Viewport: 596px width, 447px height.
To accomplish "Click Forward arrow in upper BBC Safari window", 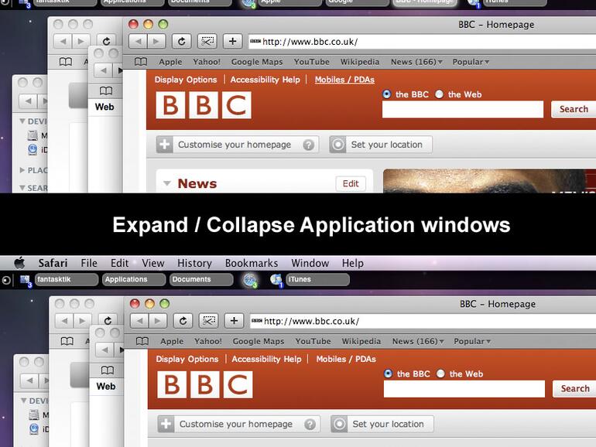I will (x=156, y=41).
